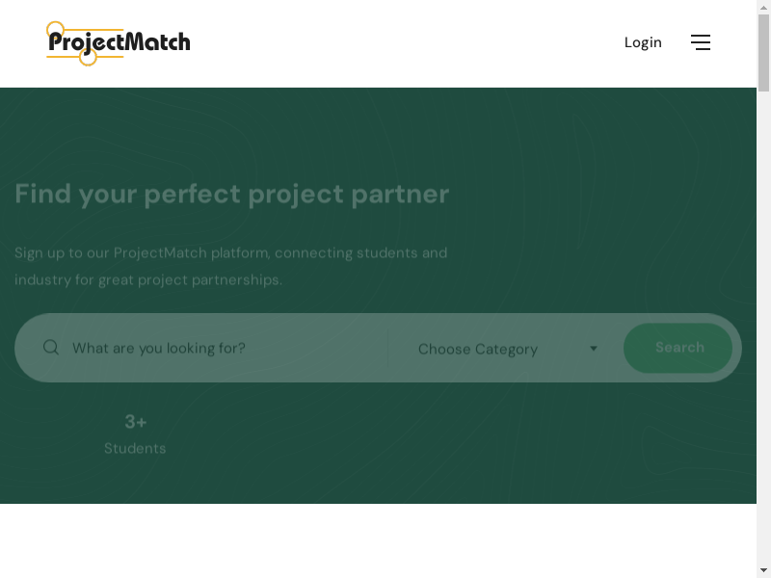Click the magnifying glass search icon
The image size is (771, 578).
[x=51, y=348]
